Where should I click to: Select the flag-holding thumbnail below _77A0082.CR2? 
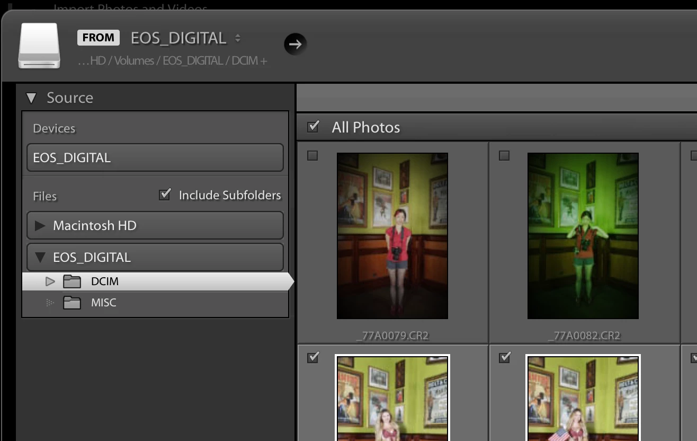click(583, 398)
